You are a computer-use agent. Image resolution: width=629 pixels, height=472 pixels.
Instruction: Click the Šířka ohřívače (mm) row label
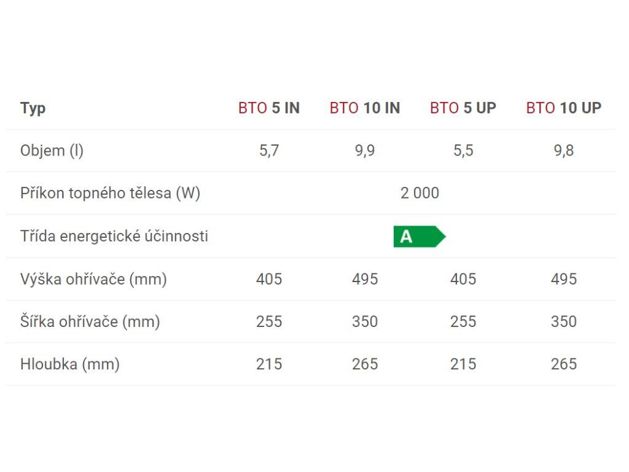(90, 321)
